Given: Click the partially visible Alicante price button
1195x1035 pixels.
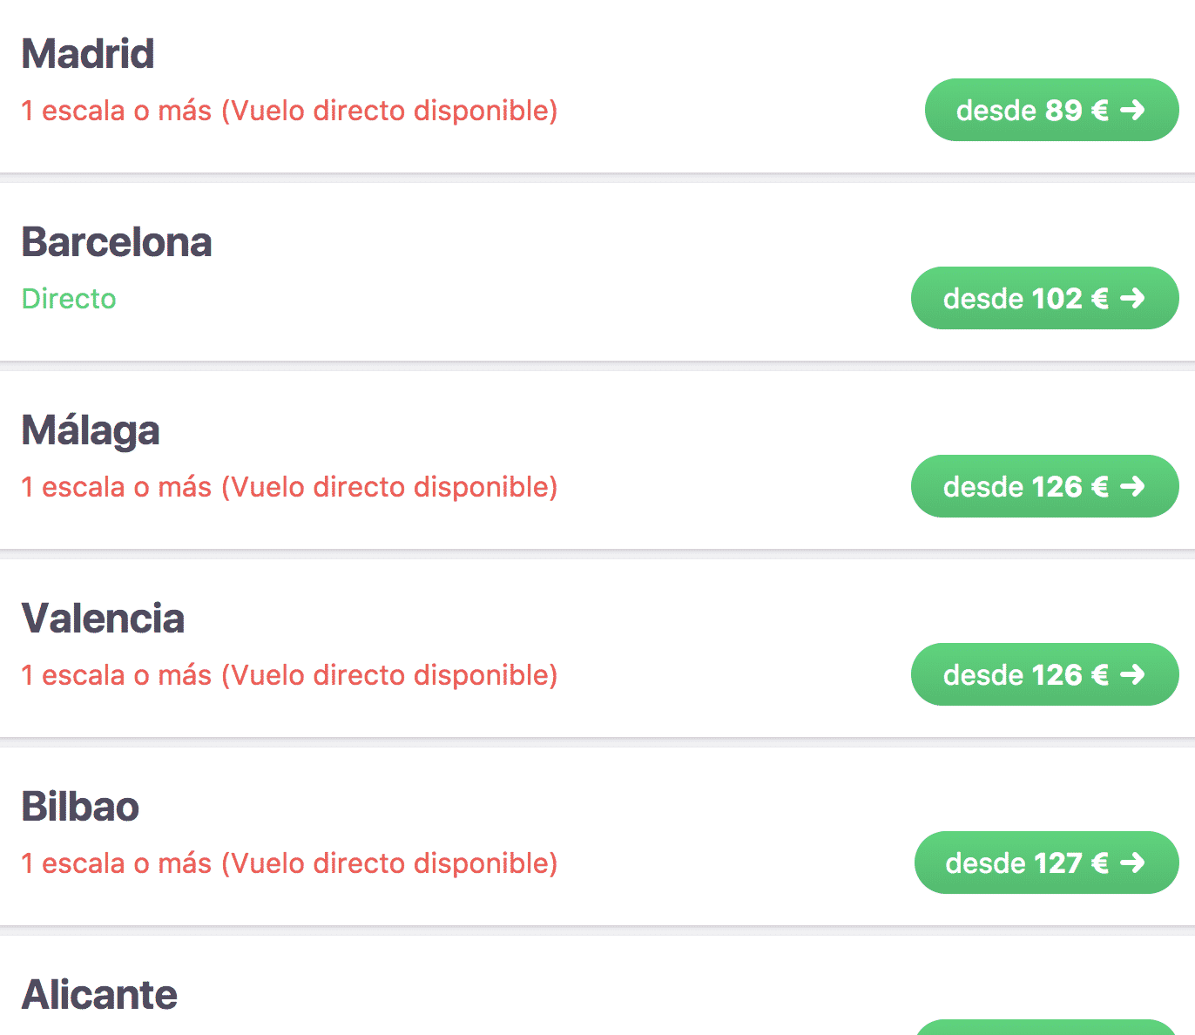Looking at the screenshot, I should 1046,1027.
